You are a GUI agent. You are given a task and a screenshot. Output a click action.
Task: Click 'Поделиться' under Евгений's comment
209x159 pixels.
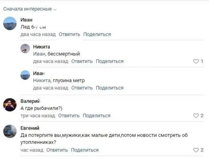(85, 150)
